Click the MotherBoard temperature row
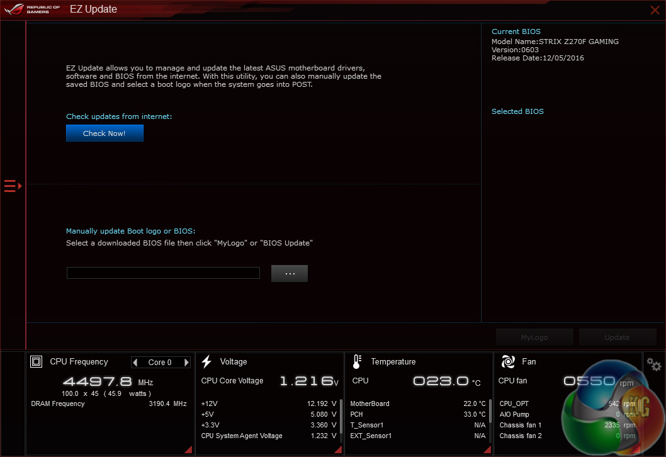666x457 pixels. click(x=418, y=403)
